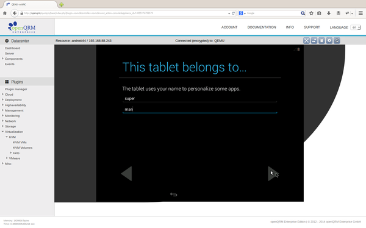Expand the Highavailability node
This screenshot has height=228, width=366.
point(3,105)
